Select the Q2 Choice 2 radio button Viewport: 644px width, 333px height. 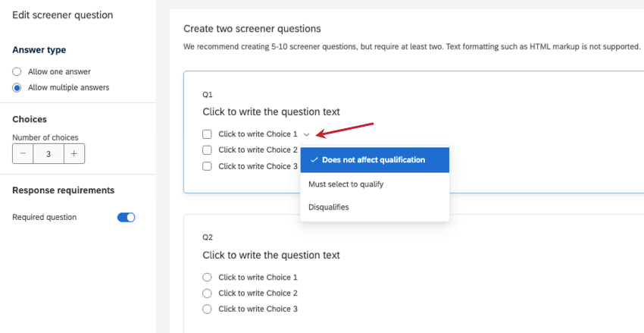207,293
